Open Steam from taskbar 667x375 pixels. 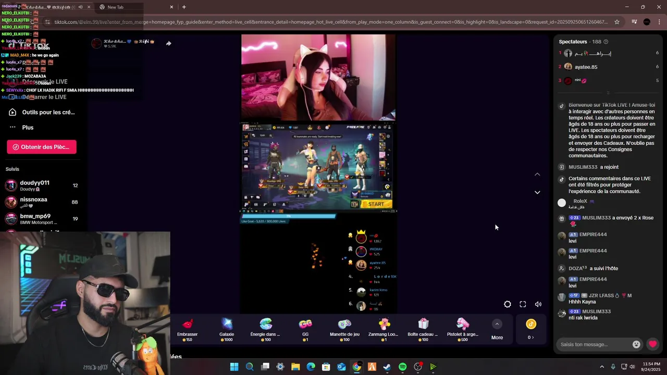[387, 367]
